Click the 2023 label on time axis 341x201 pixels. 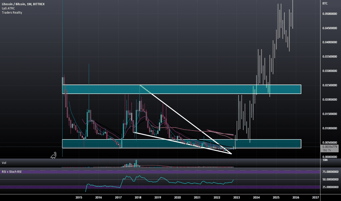pos(237,197)
